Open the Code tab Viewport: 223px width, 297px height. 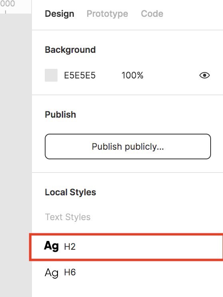[x=152, y=14]
